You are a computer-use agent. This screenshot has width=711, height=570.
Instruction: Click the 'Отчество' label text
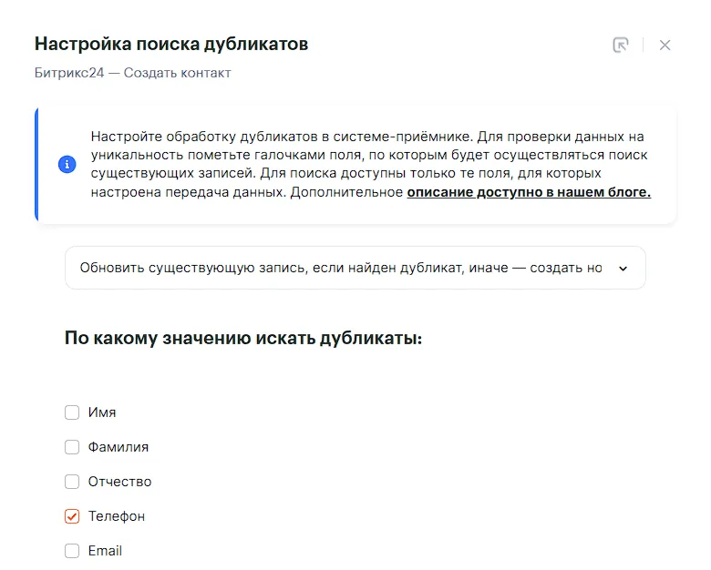tap(119, 482)
